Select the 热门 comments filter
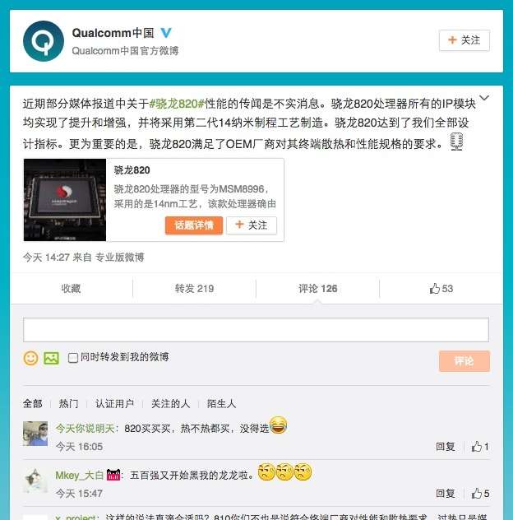Viewport: 513px width, 520px height. (x=68, y=404)
